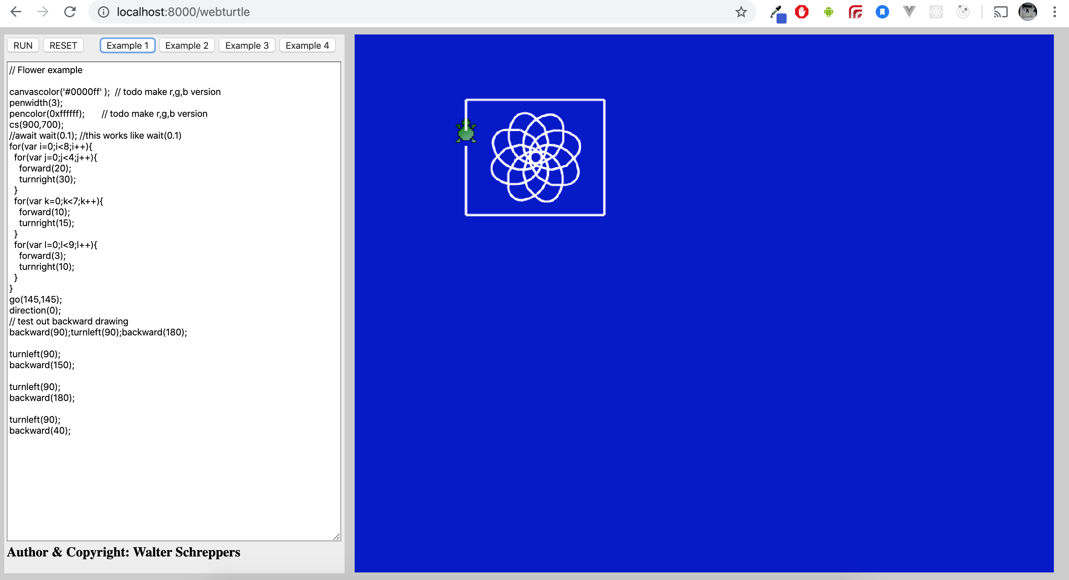The image size is (1069, 580).
Task: Click the browser forward arrow
Action: tap(43, 12)
